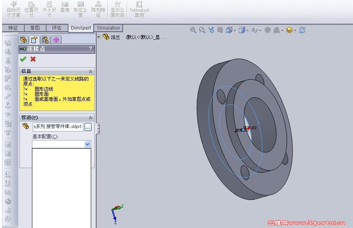Select the Size Dimension (大小尺寸) tool
The image size is (353, 228).
pos(49,9)
